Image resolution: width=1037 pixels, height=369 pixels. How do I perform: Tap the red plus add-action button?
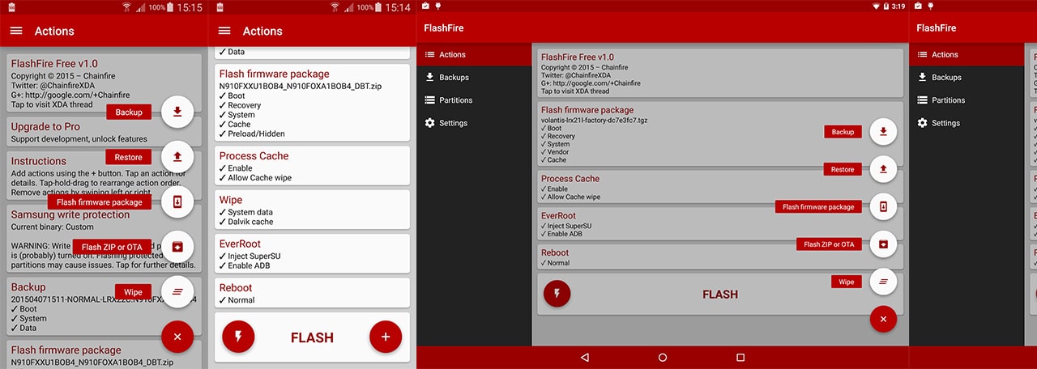point(386,337)
